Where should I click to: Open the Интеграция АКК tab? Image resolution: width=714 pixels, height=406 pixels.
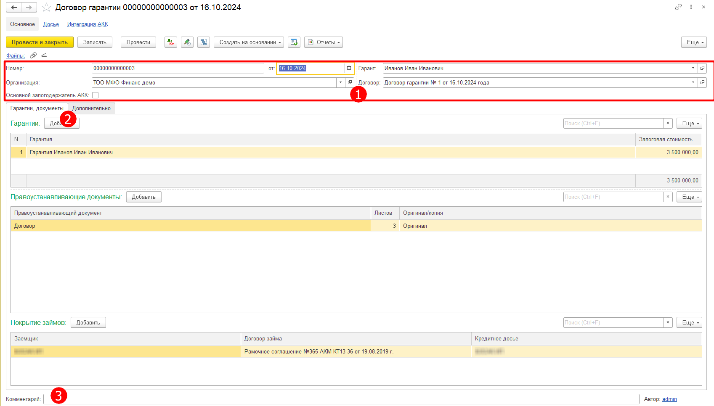[x=88, y=24]
